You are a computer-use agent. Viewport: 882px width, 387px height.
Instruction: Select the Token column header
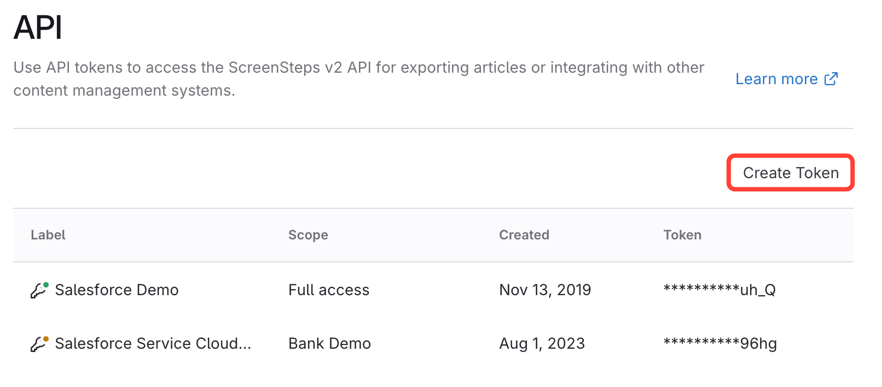(682, 235)
